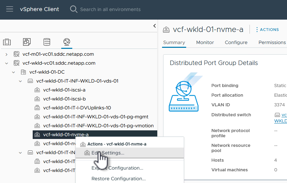Open the Actions dropdown for vcf-wkld-01-nvme-a
The image size is (287, 183).
click(x=267, y=30)
